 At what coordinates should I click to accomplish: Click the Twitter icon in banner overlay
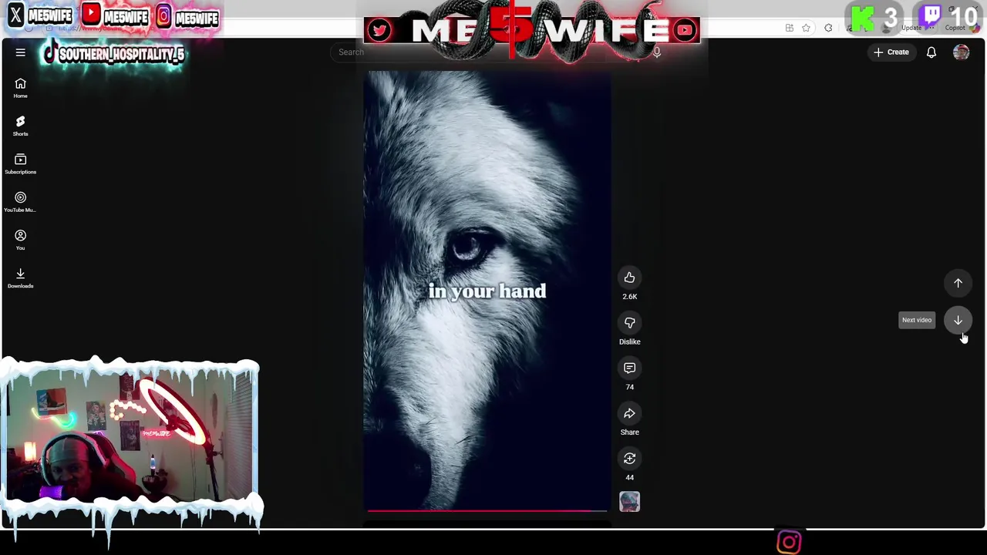click(379, 30)
